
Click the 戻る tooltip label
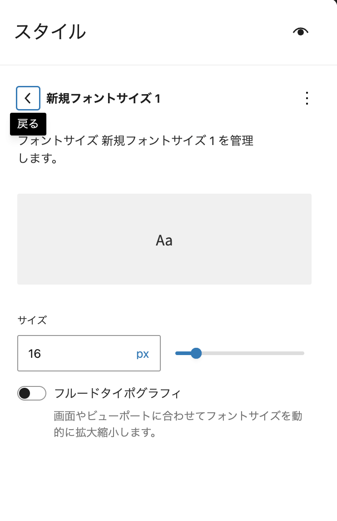point(28,124)
